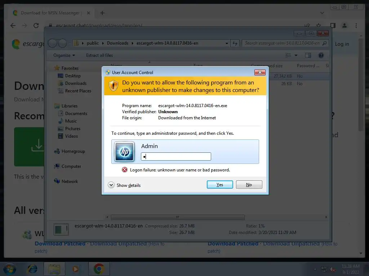This screenshot has width=369, height=276.
Task: Click Chrome share page icon
Action: coord(307,26)
